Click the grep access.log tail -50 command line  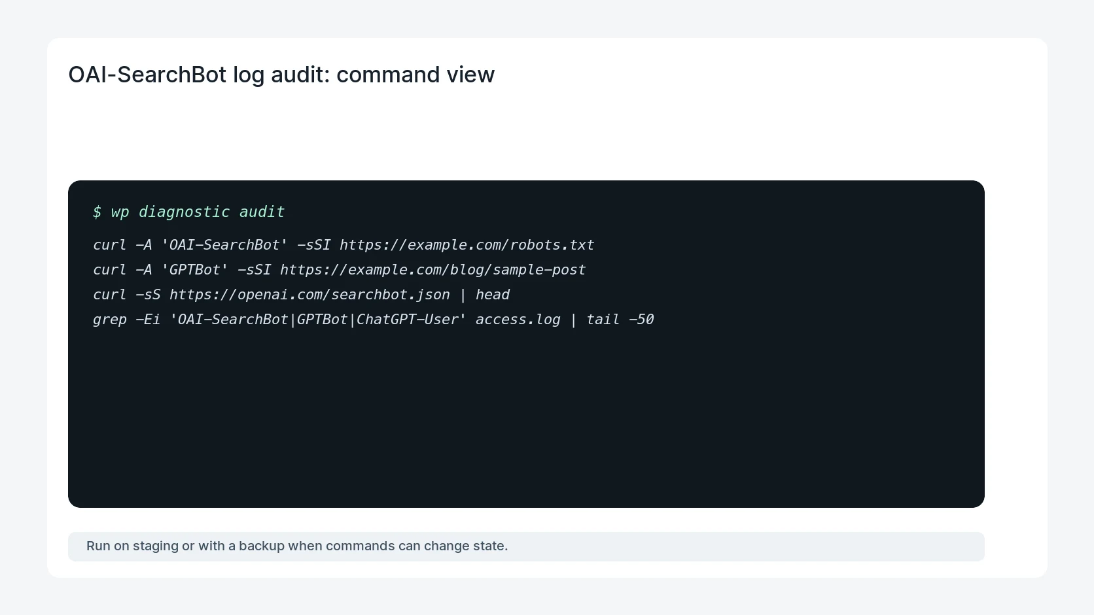[x=373, y=320]
